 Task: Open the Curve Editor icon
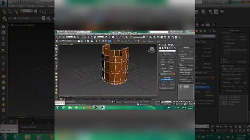click(x=162, y=37)
